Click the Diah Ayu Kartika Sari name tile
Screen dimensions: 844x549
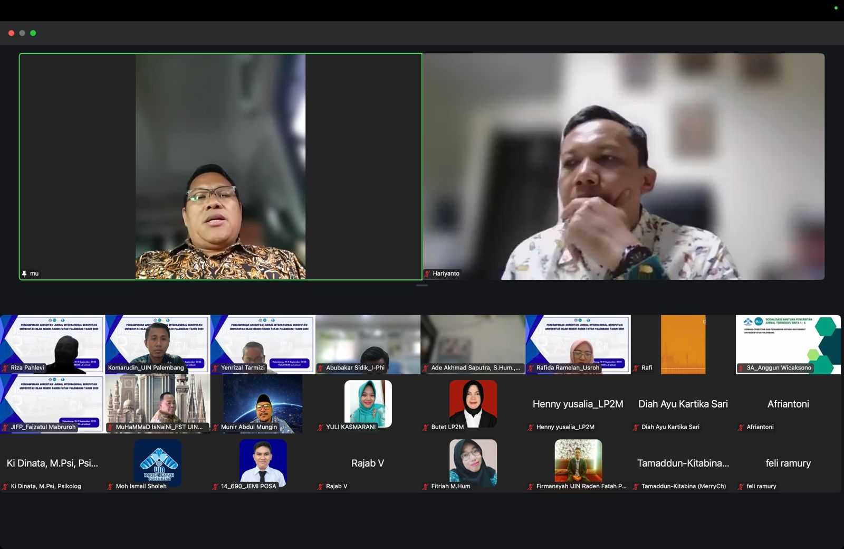(683, 404)
